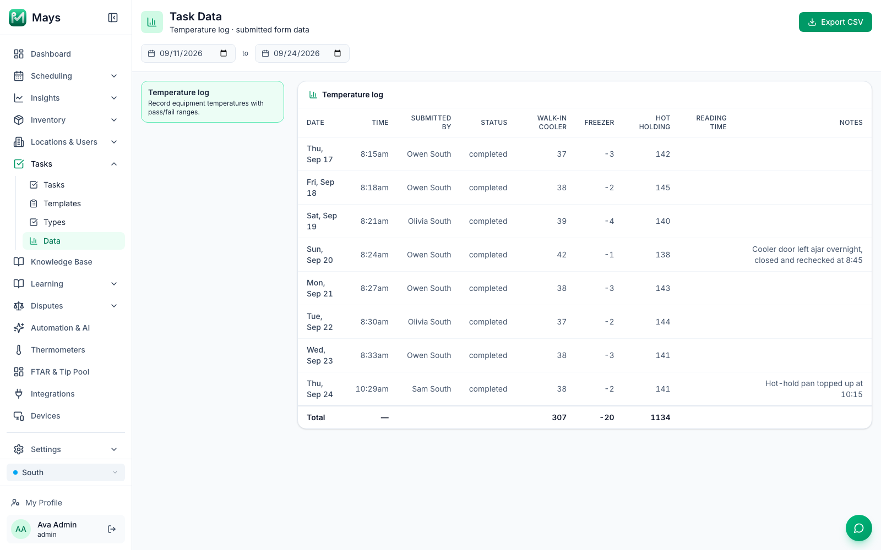Click the Task Data chart icon
881x550 pixels.
pyautogui.click(x=152, y=22)
